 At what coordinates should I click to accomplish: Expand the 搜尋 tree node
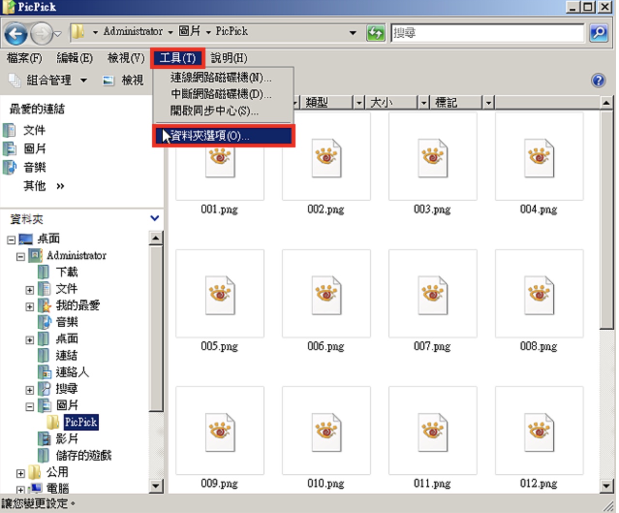coord(30,390)
